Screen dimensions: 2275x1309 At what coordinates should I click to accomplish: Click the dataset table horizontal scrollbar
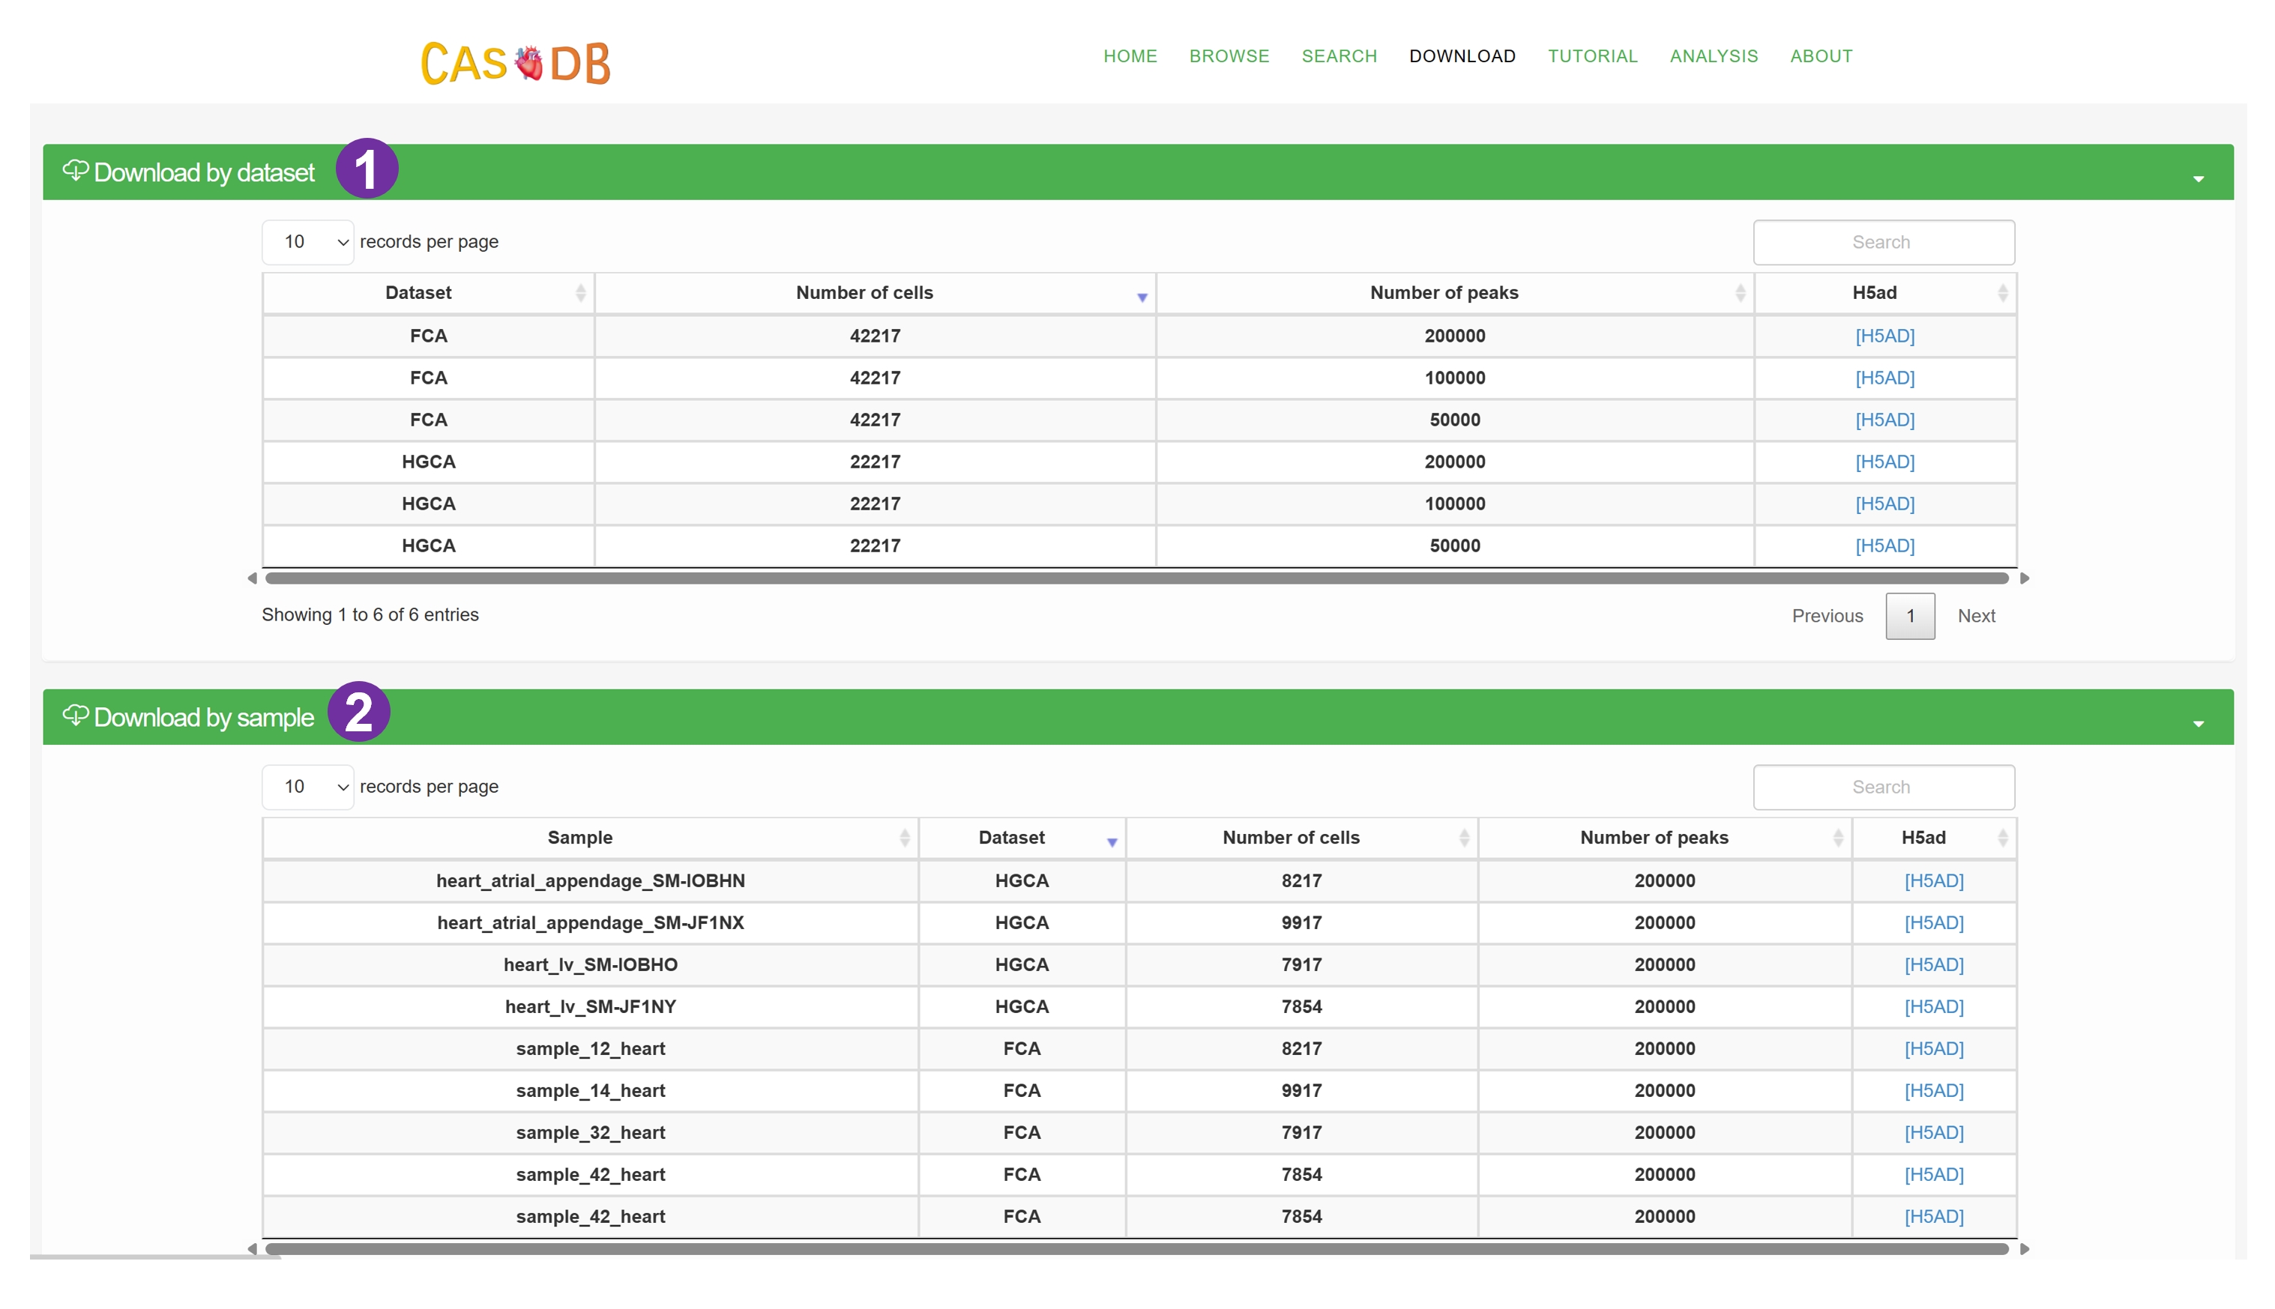coord(1136,578)
